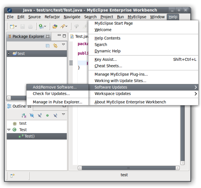Open the Source menu
201x188 pixels.
click(34, 17)
